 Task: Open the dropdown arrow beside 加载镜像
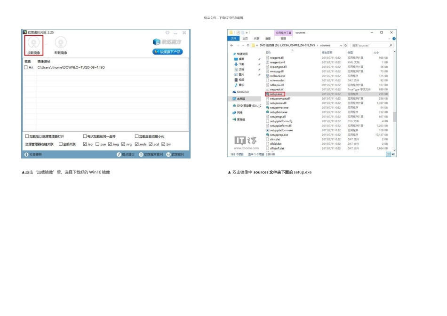tap(46, 45)
